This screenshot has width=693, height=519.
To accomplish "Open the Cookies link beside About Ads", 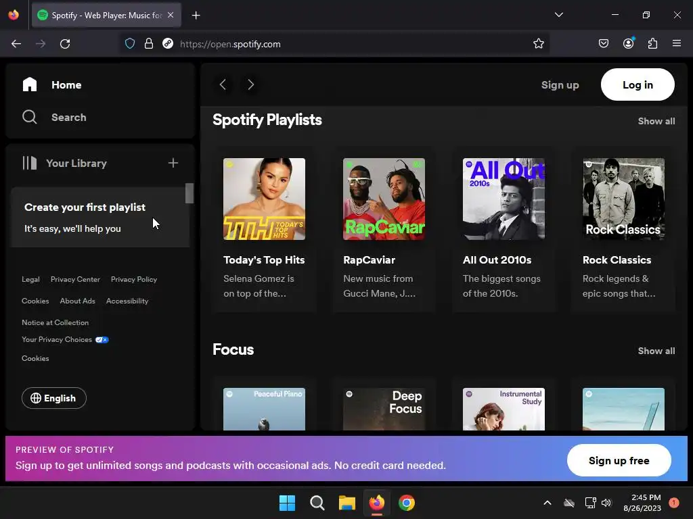I will point(35,301).
